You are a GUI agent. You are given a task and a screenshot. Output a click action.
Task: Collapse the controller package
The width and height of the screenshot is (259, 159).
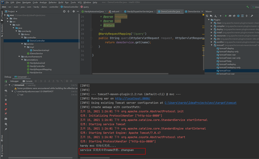pyautogui.click(x=22, y=38)
